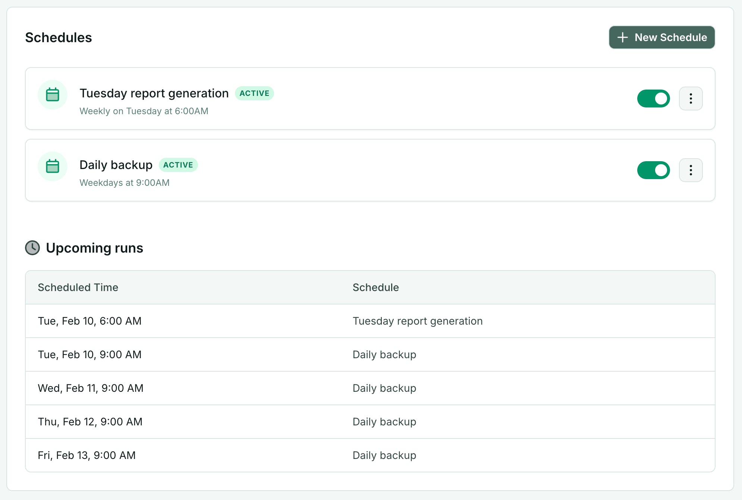Disable the Tuesday report generation toggle
Image resolution: width=742 pixels, height=500 pixels.
(x=653, y=99)
